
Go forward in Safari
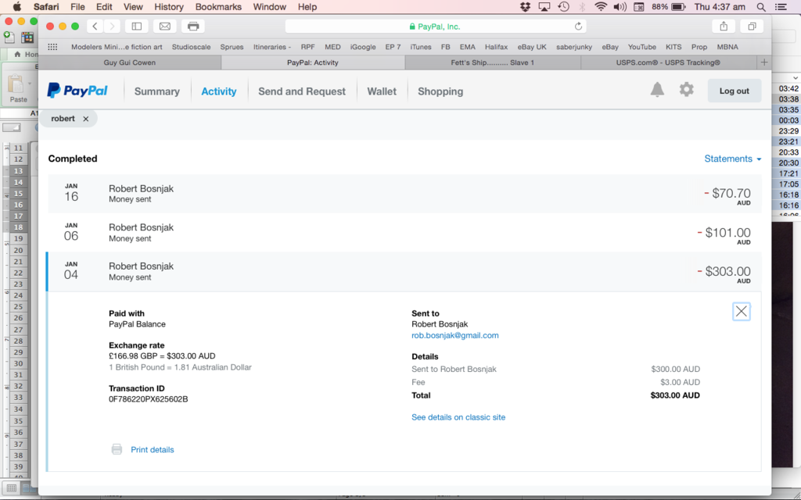(x=112, y=26)
